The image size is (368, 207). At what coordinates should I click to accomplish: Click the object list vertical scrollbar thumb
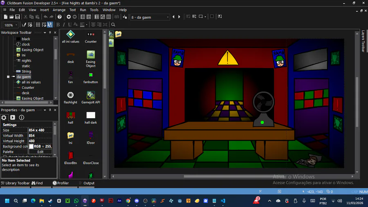click(105, 62)
